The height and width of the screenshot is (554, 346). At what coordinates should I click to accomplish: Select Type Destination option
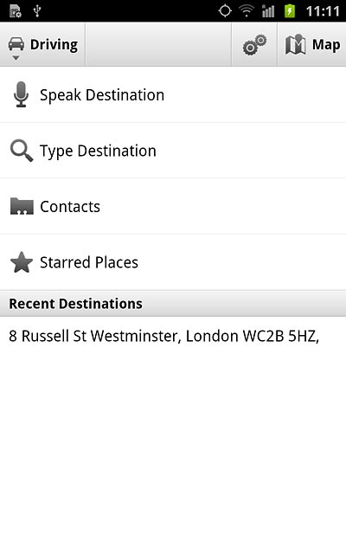[x=173, y=151]
